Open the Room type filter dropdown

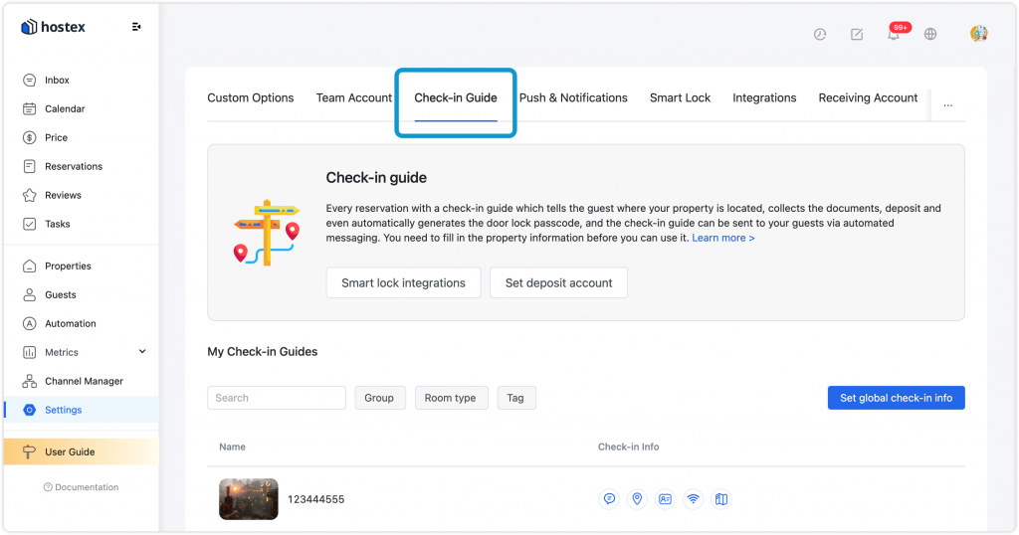(451, 398)
